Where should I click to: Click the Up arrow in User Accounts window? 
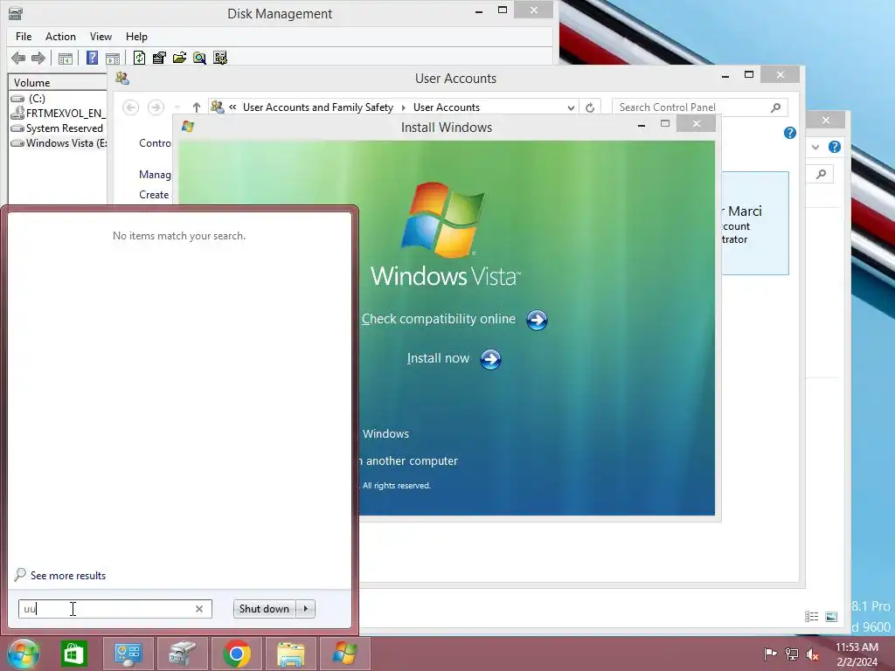pyautogui.click(x=197, y=107)
